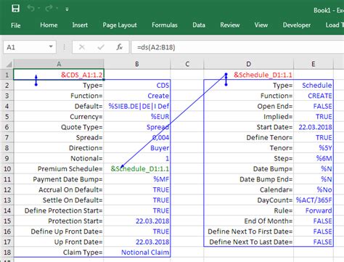Screen dimensions: 344x262
Task: Select the Buyer direction cell
Action: [137, 148]
